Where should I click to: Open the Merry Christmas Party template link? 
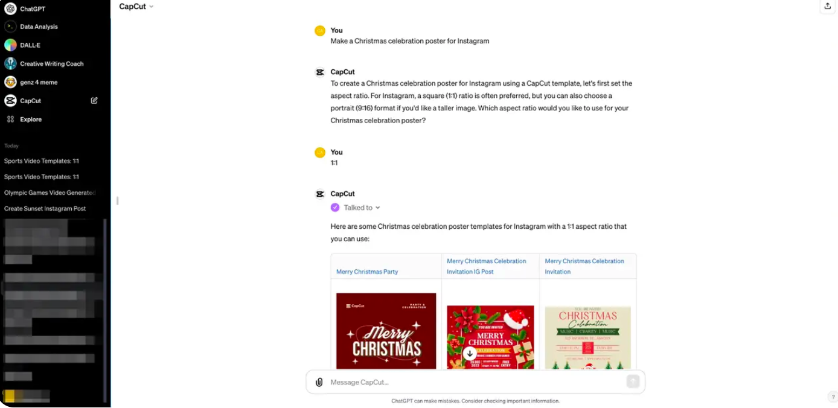pos(367,272)
